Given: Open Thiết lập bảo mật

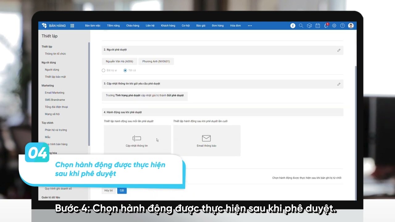Looking at the screenshot, I should pos(55,77).
